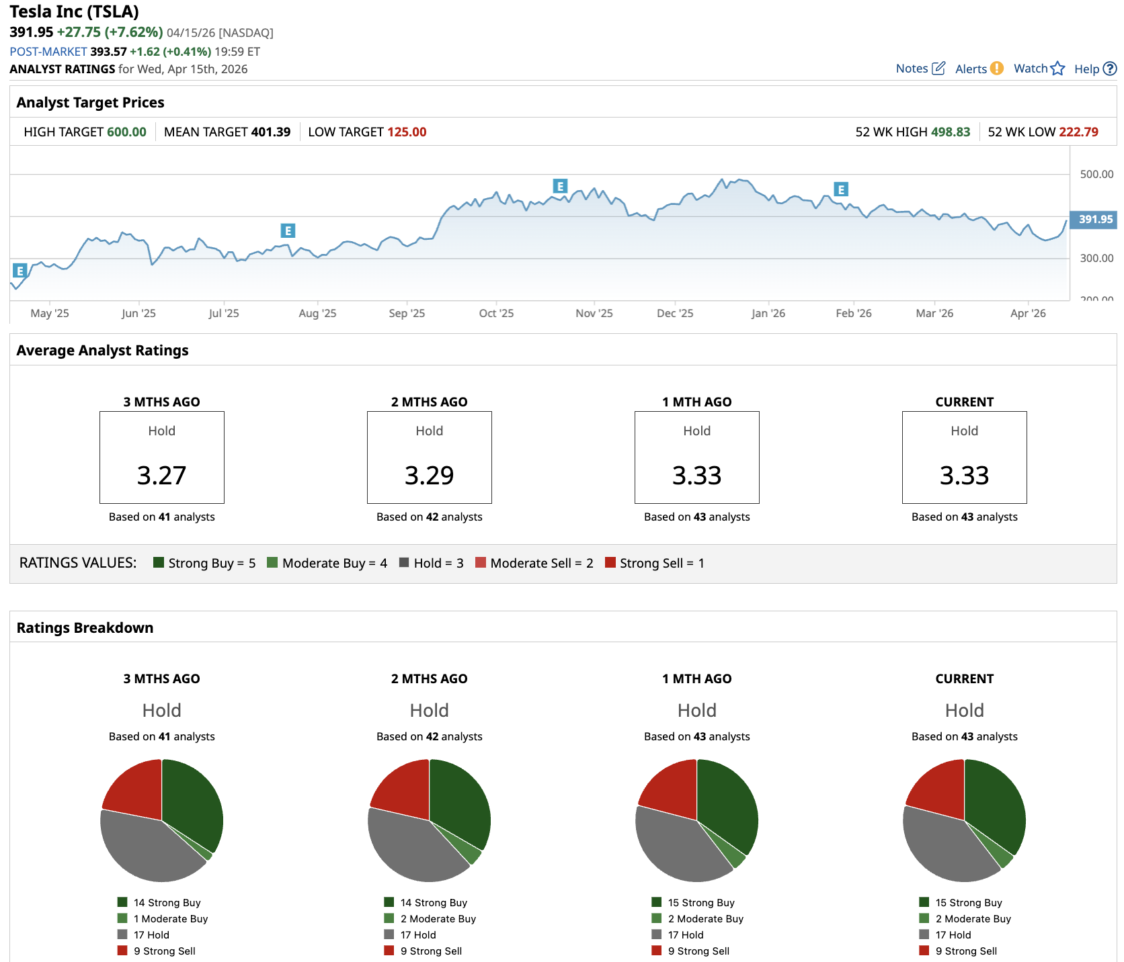
Task: Click the POST-MARKET link
Action: point(48,52)
